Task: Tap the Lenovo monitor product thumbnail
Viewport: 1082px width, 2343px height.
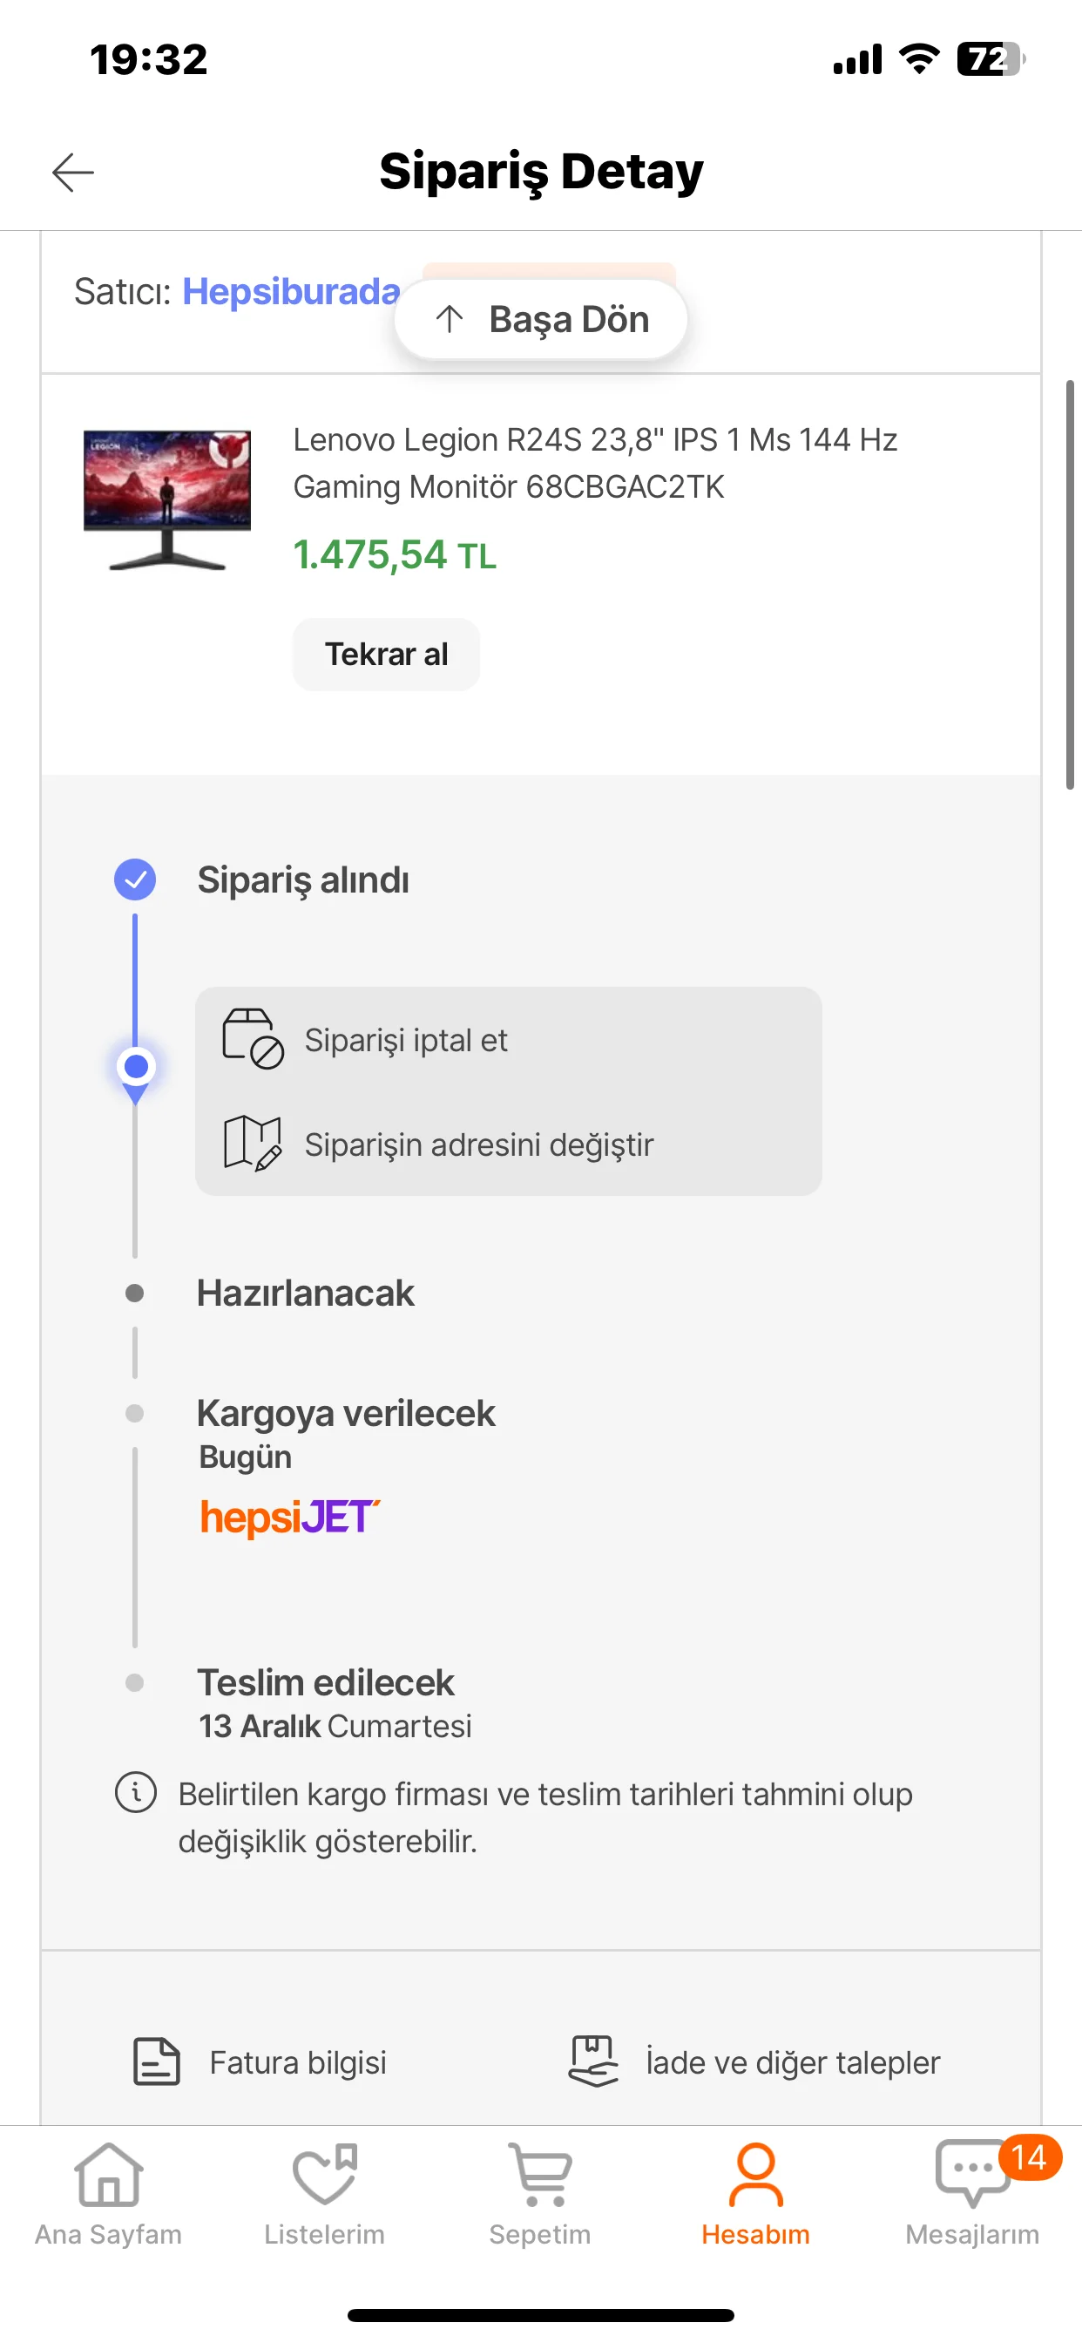Action: (167, 500)
